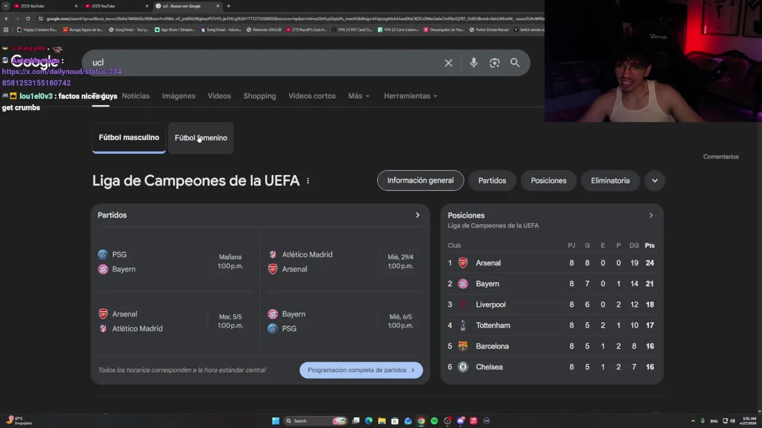Viewport: 762px width, 428px height.
Task: Open the three-dot menu beside Liga de Campeones title
Action: tap(308, 181)
